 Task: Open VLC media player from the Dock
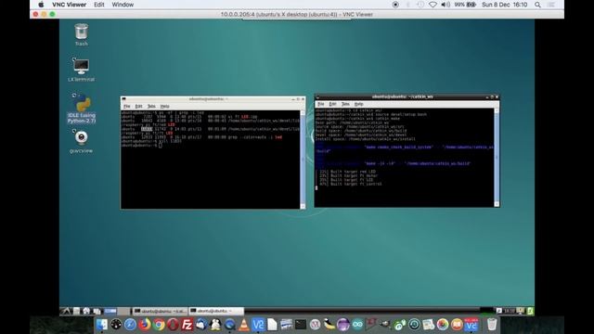(244, 325)
